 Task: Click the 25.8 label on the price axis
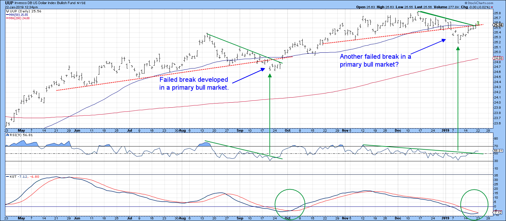[x=498, y=13]
